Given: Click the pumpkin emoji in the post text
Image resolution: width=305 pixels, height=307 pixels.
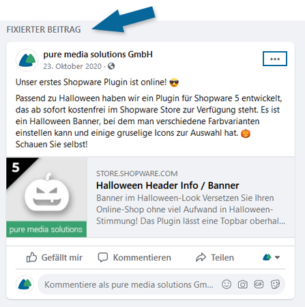Looking at the screenshot, I should click(246, 133).
